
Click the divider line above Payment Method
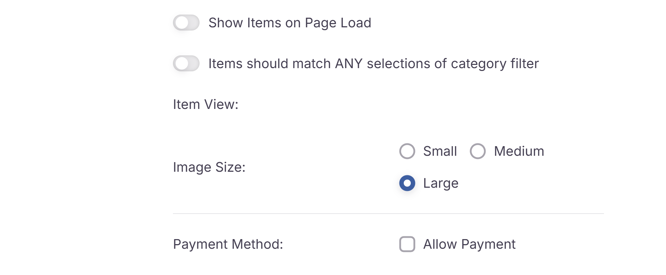pyautogui.click(x=388, y=214)
